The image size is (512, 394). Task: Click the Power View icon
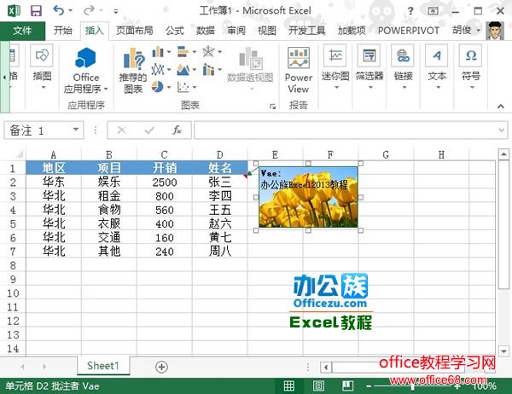[x=298, y=70]
